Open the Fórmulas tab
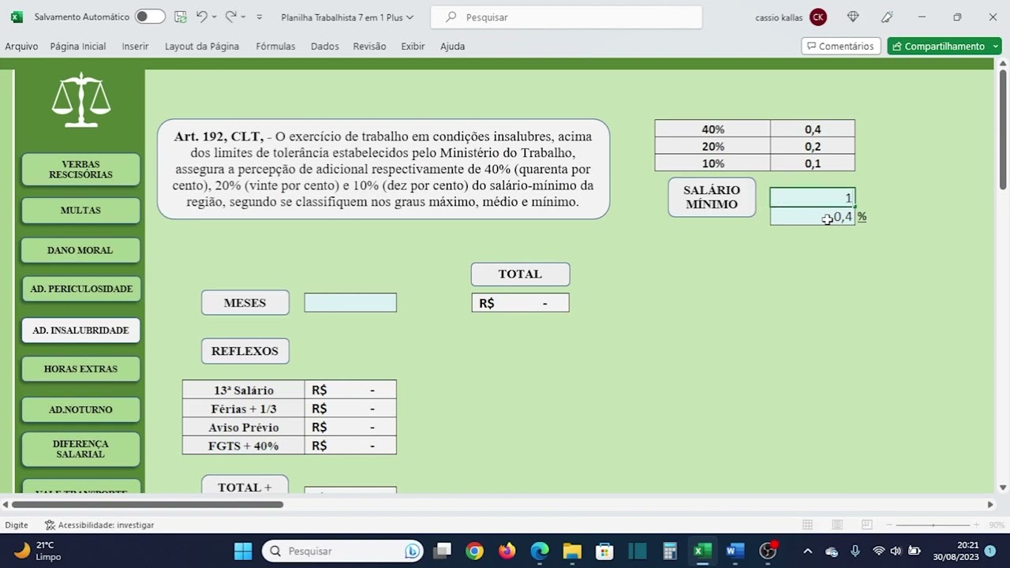 coord(275,47)
